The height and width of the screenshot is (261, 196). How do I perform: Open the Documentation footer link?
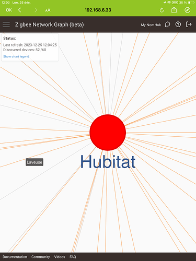[x=15, y=257]
